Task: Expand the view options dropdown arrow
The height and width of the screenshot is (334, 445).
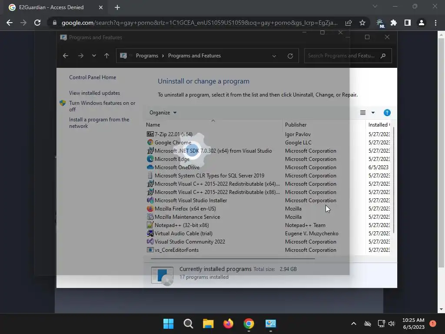Action: tap(373, 113)
